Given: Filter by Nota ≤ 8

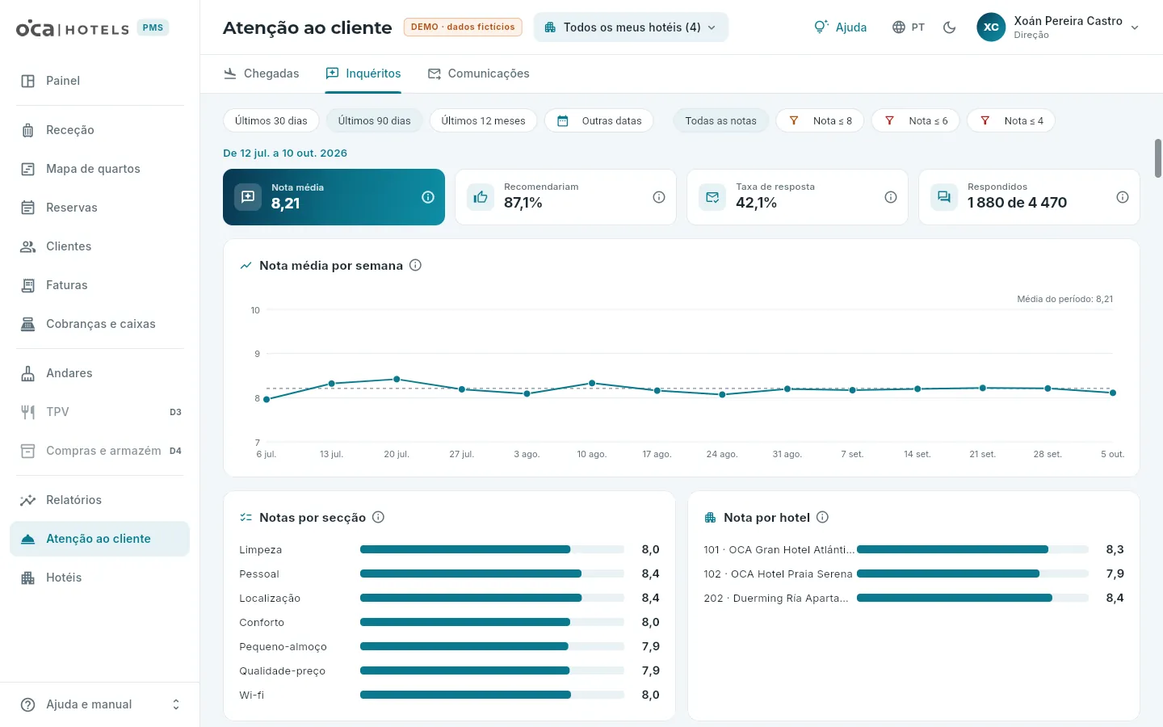Looking at the screenshot, I should click(x=820, y=120).
